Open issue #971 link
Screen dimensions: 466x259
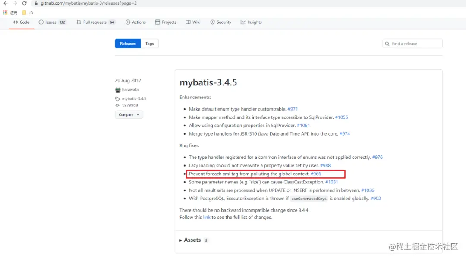point(293,109)
